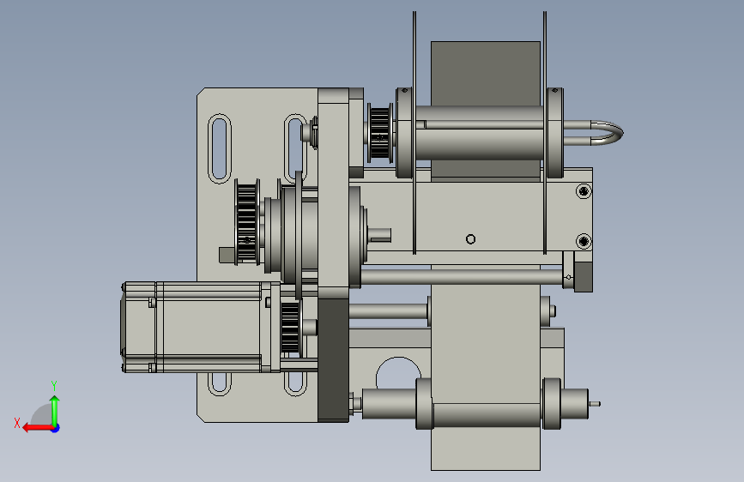Click the red "X" label of the triad
The width and height of the screenshot is (744, 482).
point(17,423)
